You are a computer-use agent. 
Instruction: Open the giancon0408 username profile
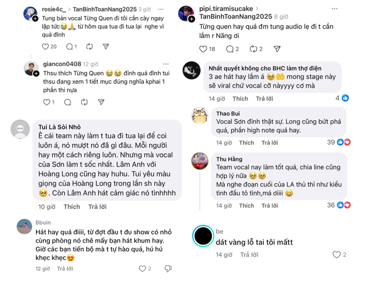pos(61,64)
